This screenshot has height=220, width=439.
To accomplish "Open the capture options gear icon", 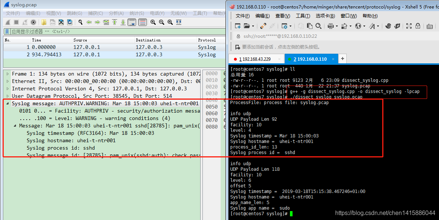I will (33, 22).
